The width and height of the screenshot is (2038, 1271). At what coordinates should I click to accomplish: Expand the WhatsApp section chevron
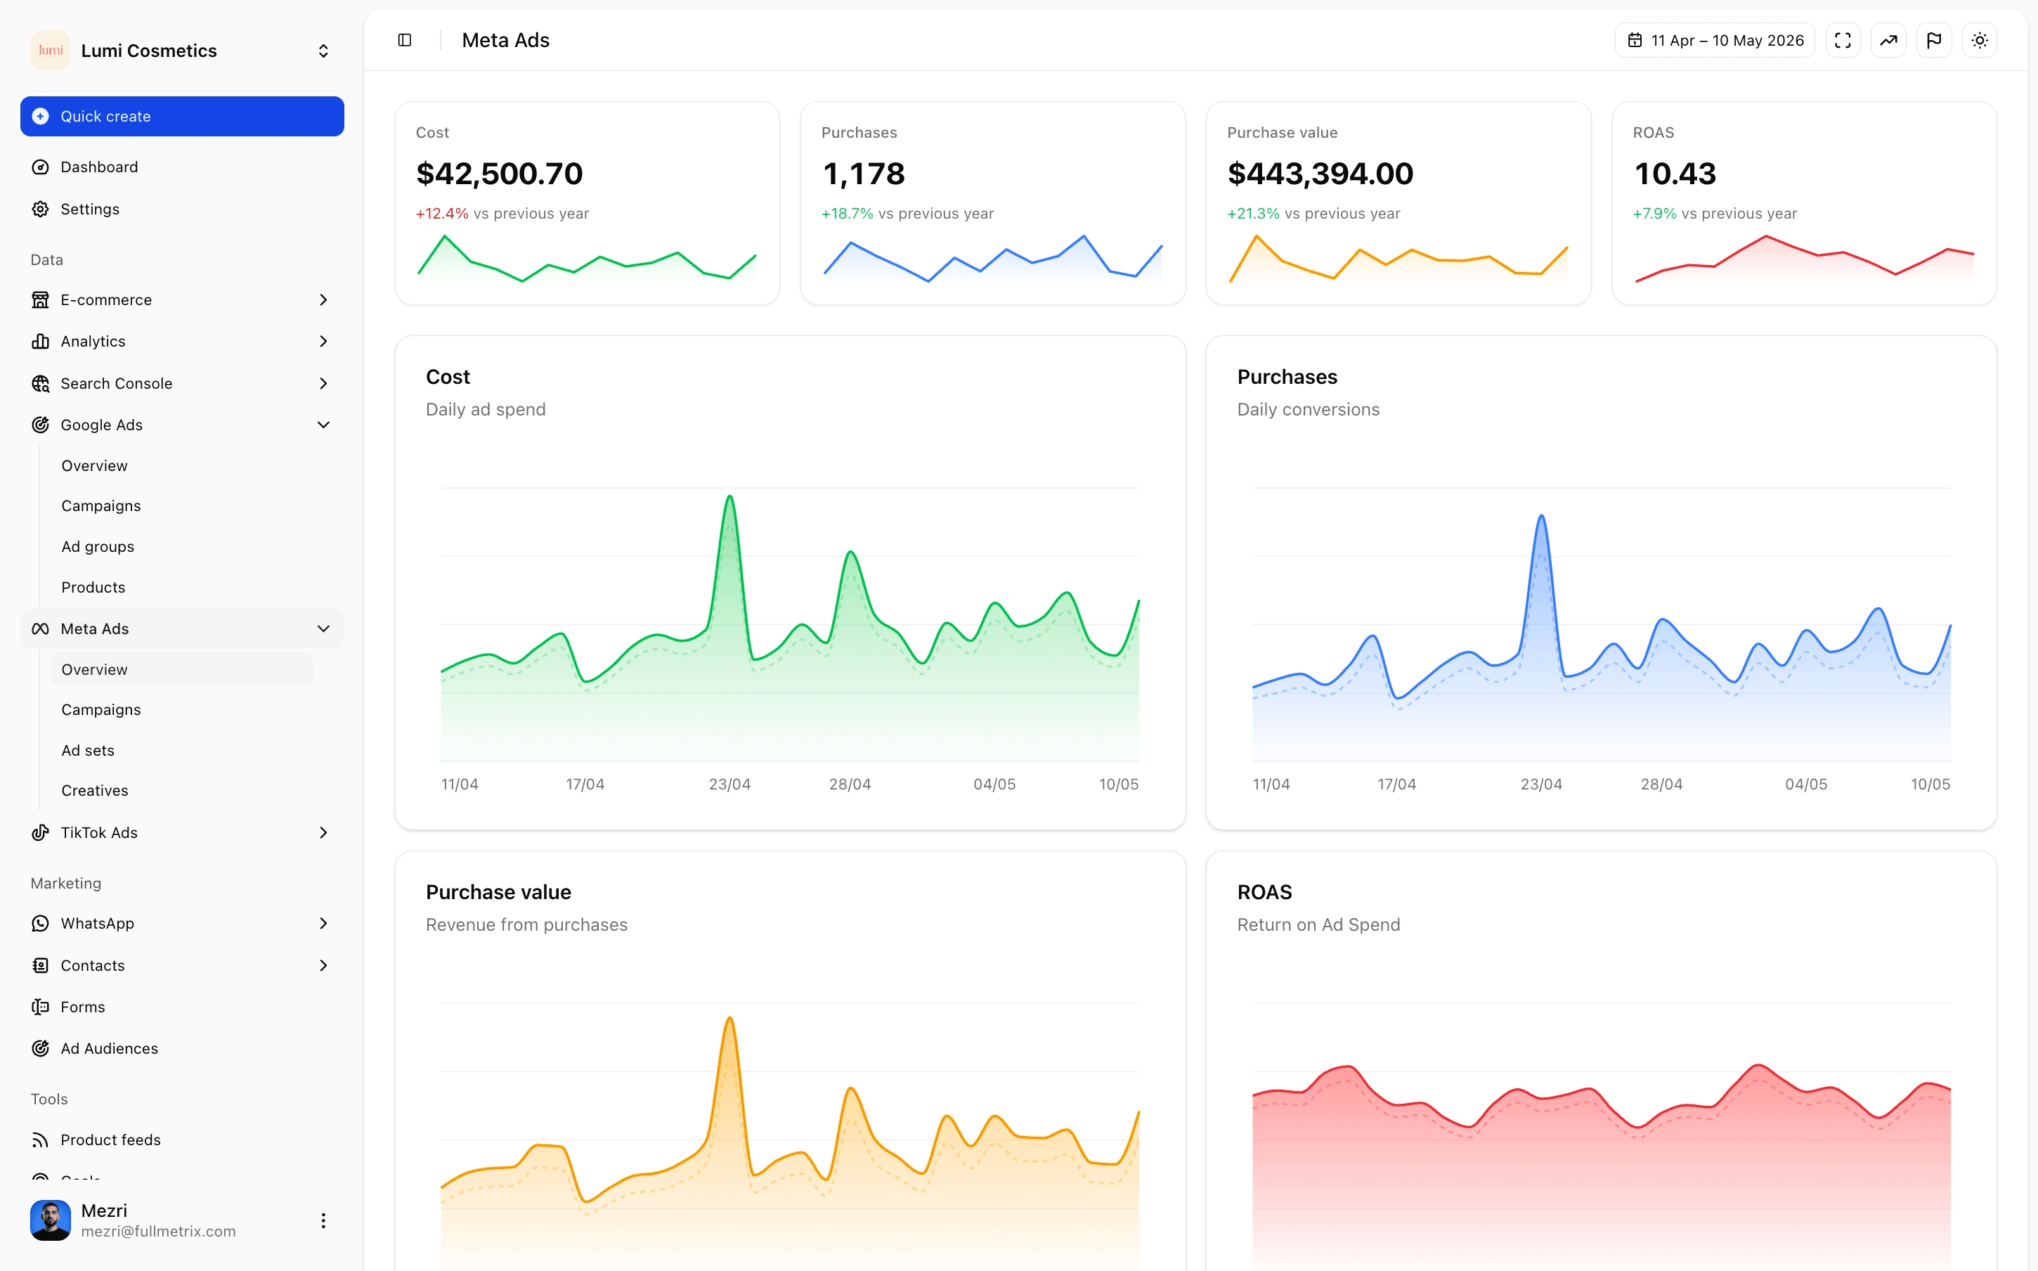coord(323,924)
